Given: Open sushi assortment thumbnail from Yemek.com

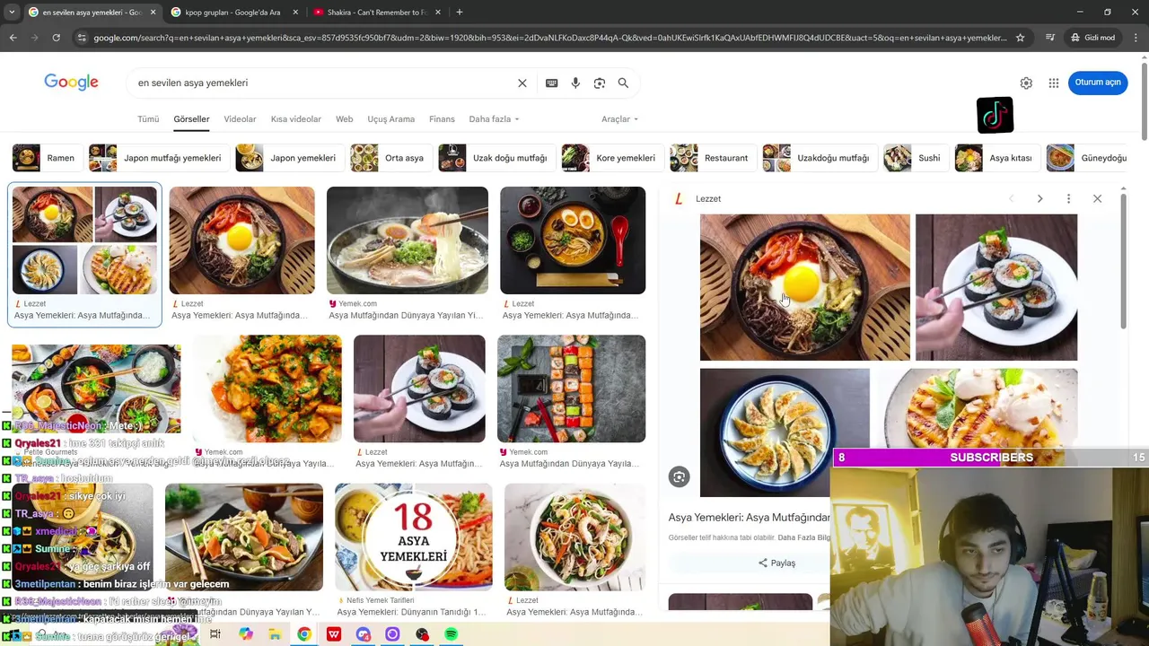Looking at the screenshot, I should point(572,389).
